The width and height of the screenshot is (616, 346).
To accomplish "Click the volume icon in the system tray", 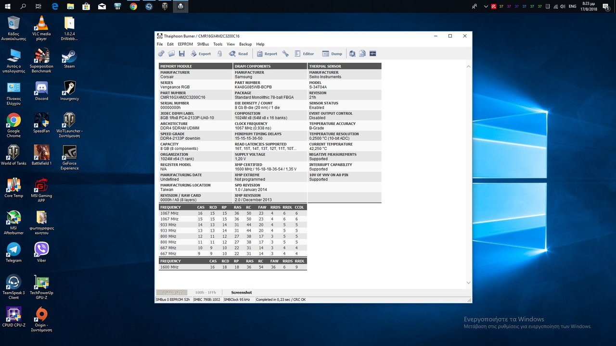I will tap(563, 6).
